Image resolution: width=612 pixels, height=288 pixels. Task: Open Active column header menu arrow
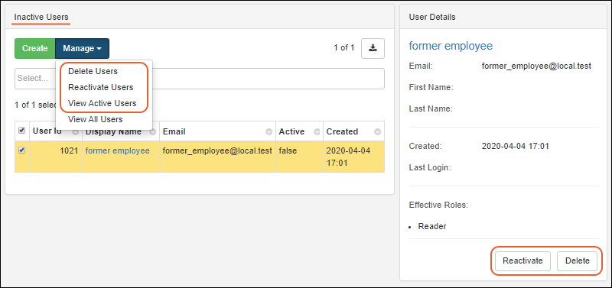(x=317, y=131)
